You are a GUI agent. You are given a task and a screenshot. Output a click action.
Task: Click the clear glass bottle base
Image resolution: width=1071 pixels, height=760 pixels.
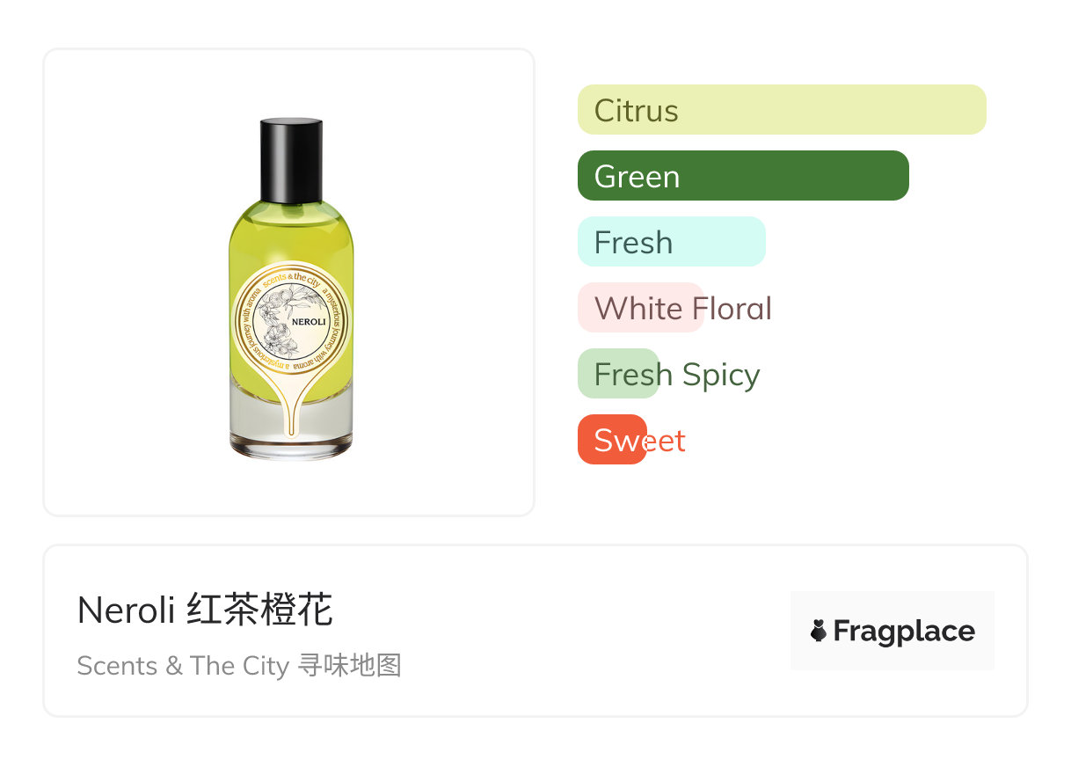point(291,423)
